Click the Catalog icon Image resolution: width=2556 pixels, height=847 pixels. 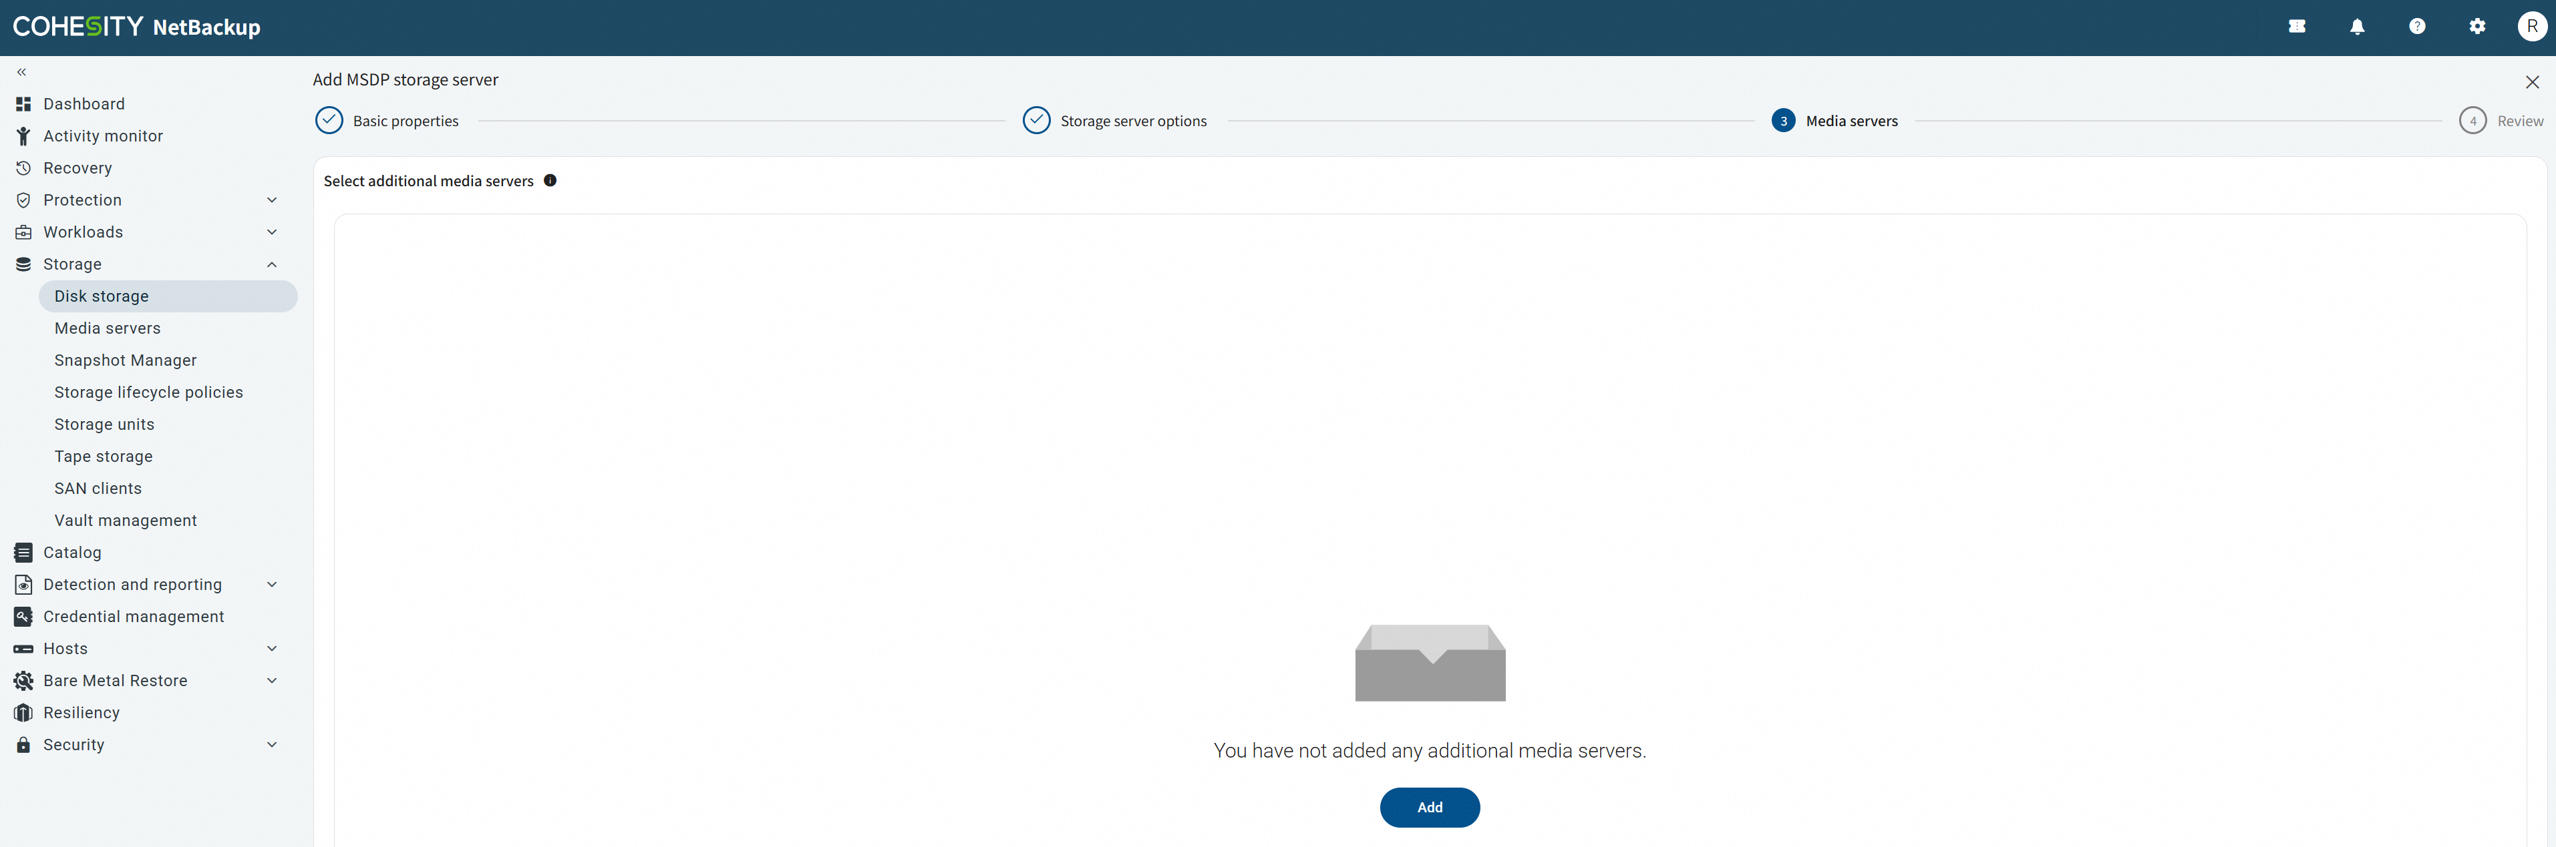24,553
